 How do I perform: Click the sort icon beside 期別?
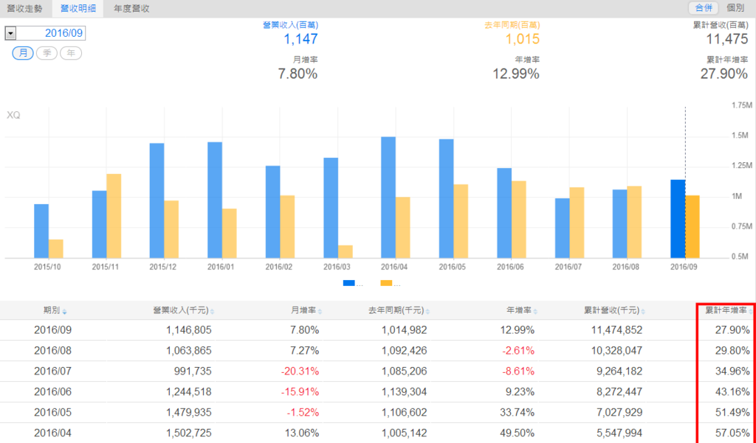click(x=65, y=312)
